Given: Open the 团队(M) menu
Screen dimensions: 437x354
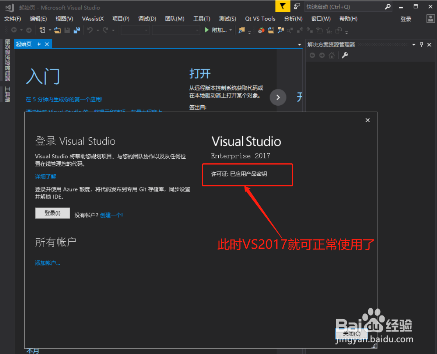Looking at the screenshot, I should 175,19.
